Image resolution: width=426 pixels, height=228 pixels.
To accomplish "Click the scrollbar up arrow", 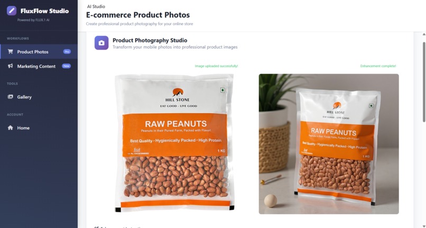I will coord(424,34).
